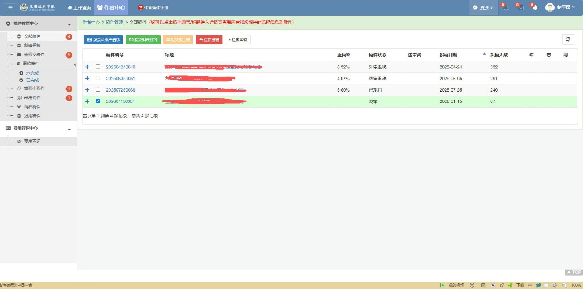
Task: Click the table refresh icon button
Action: pos(568,39)
